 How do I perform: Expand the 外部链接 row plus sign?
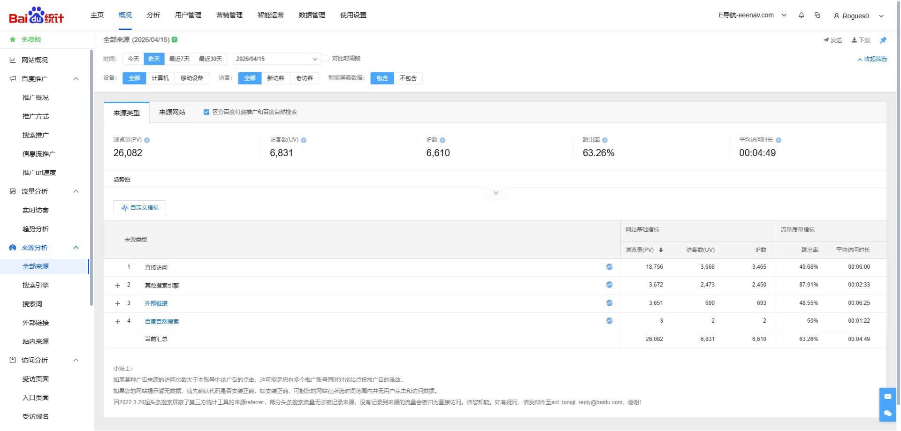(x=118, y=303)
